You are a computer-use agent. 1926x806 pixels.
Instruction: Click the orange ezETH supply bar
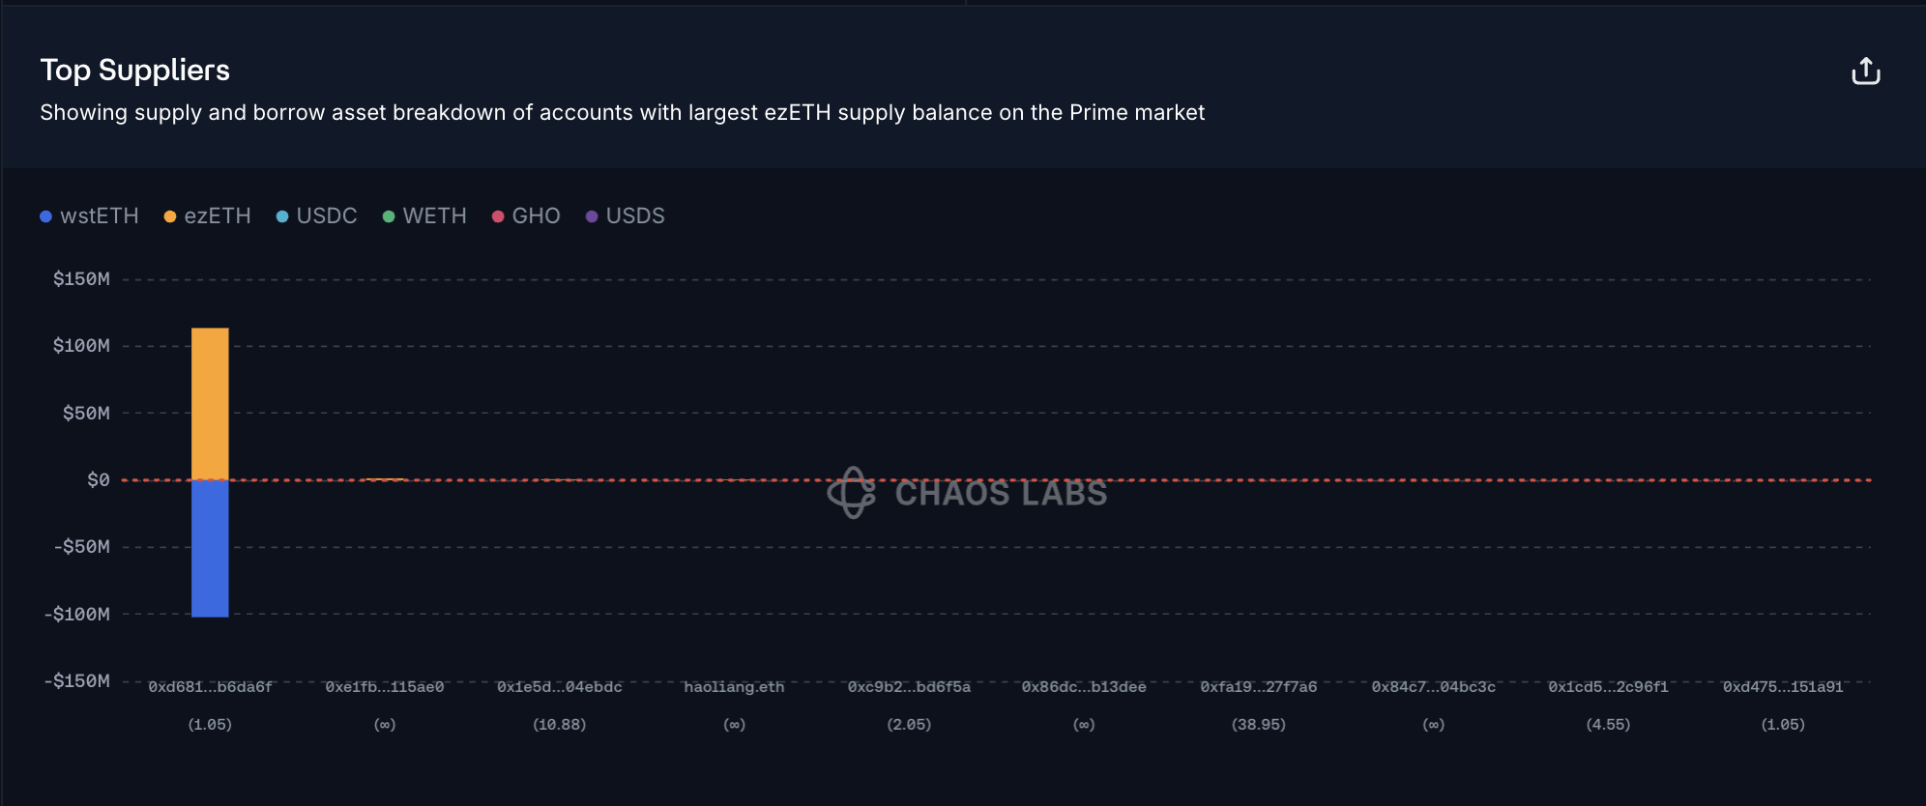tap(210, 403)
